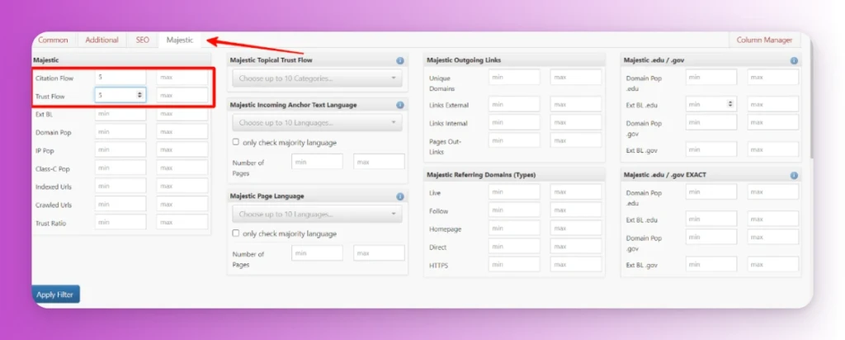Image resolution: width=845 pixels, height=340 pixels.
Task: Open info icon for Majestic .edu / .gov
Action: coord(794,61)
